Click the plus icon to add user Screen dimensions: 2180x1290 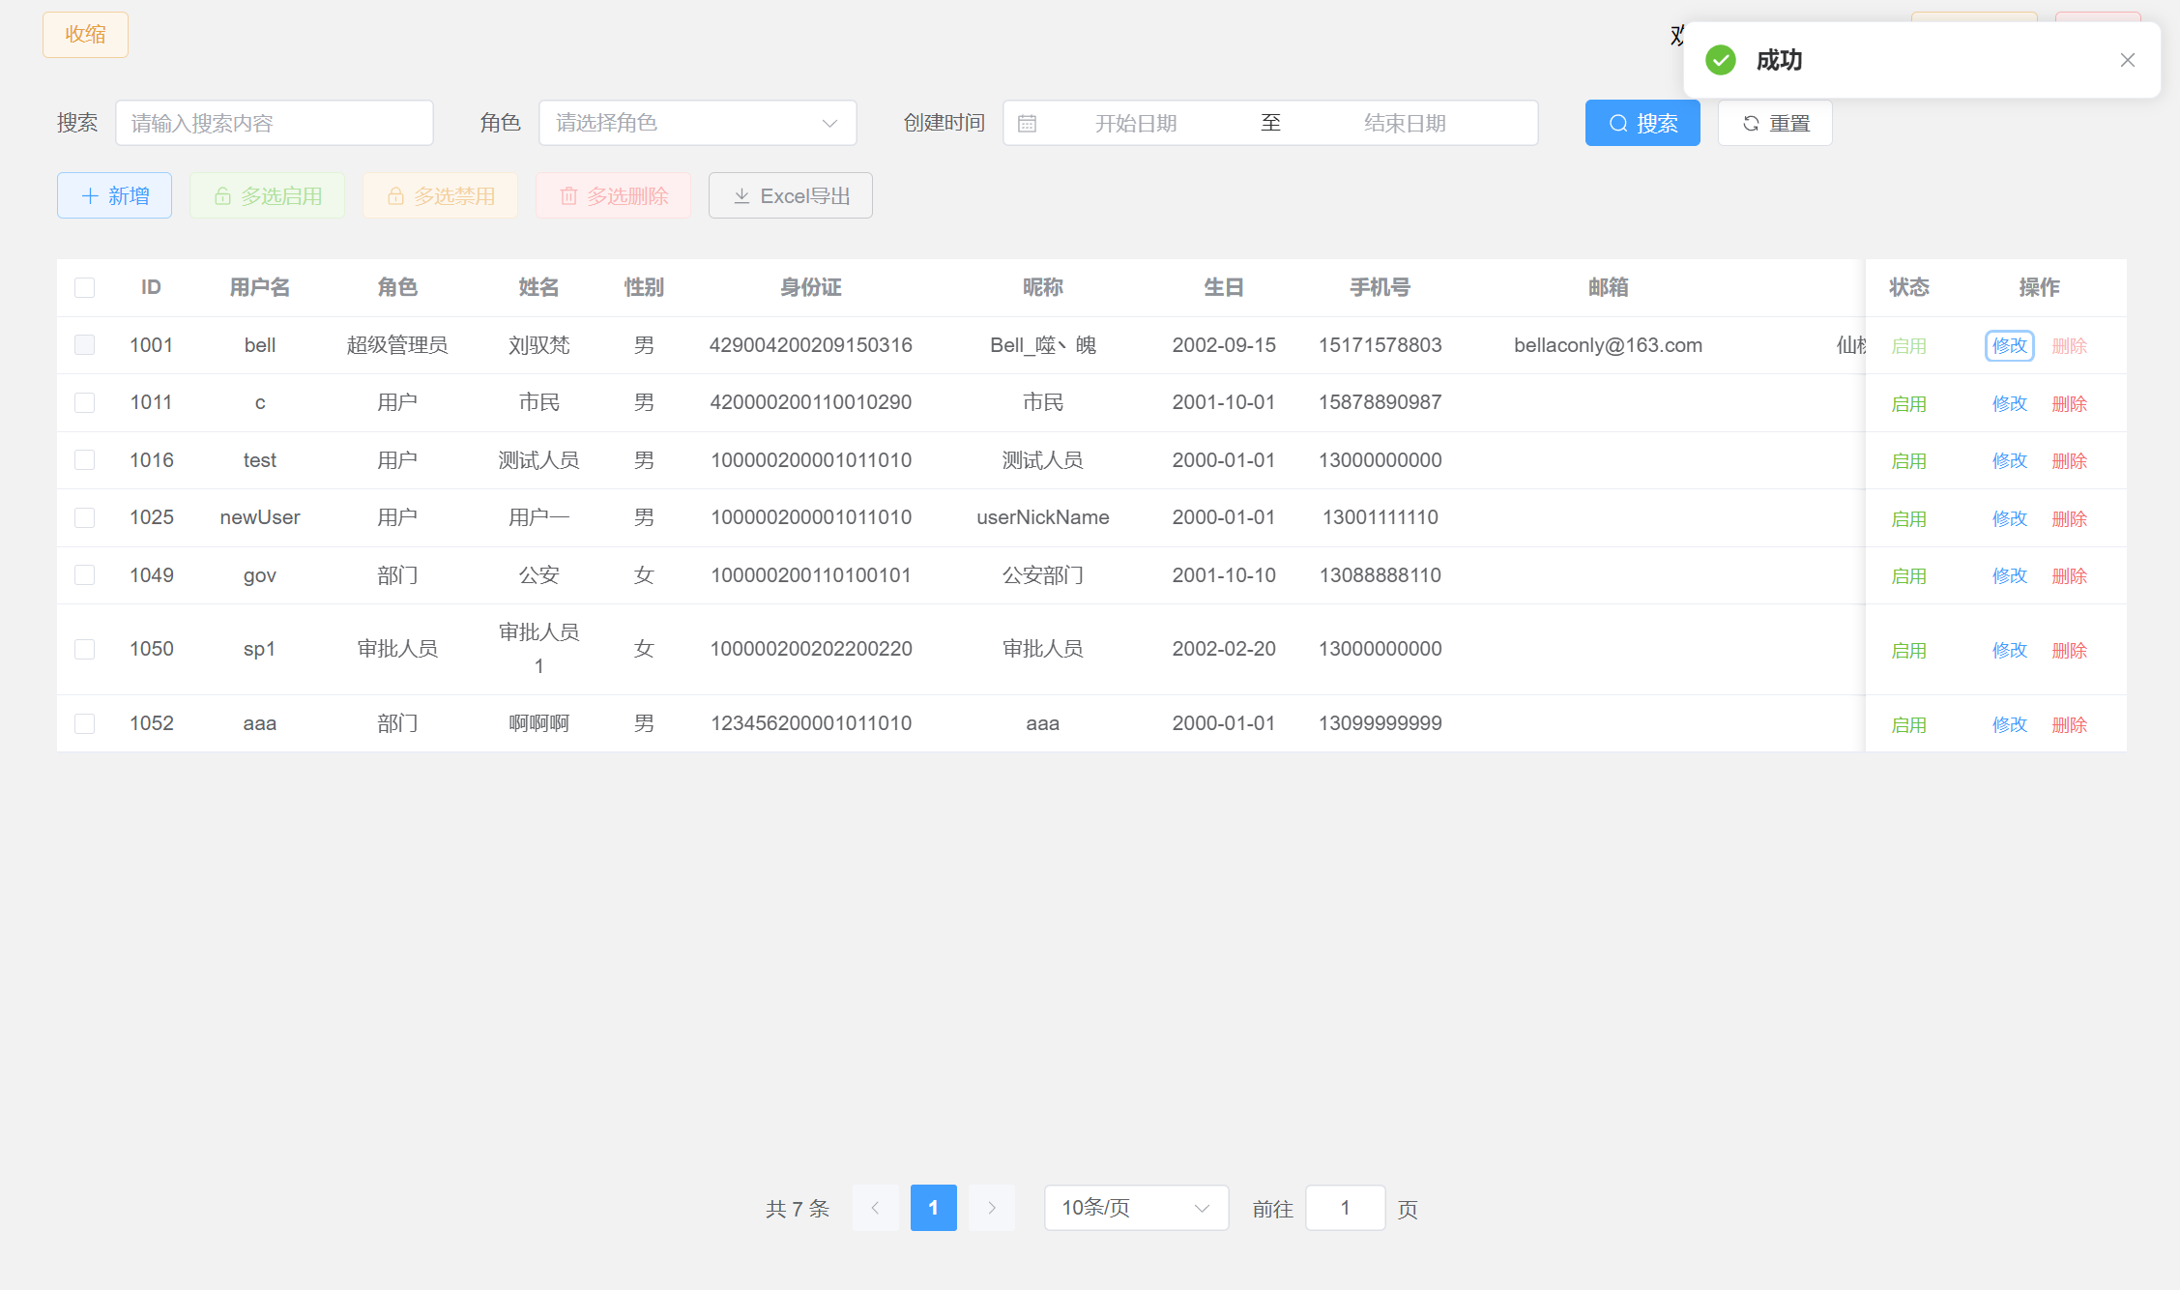90,196
